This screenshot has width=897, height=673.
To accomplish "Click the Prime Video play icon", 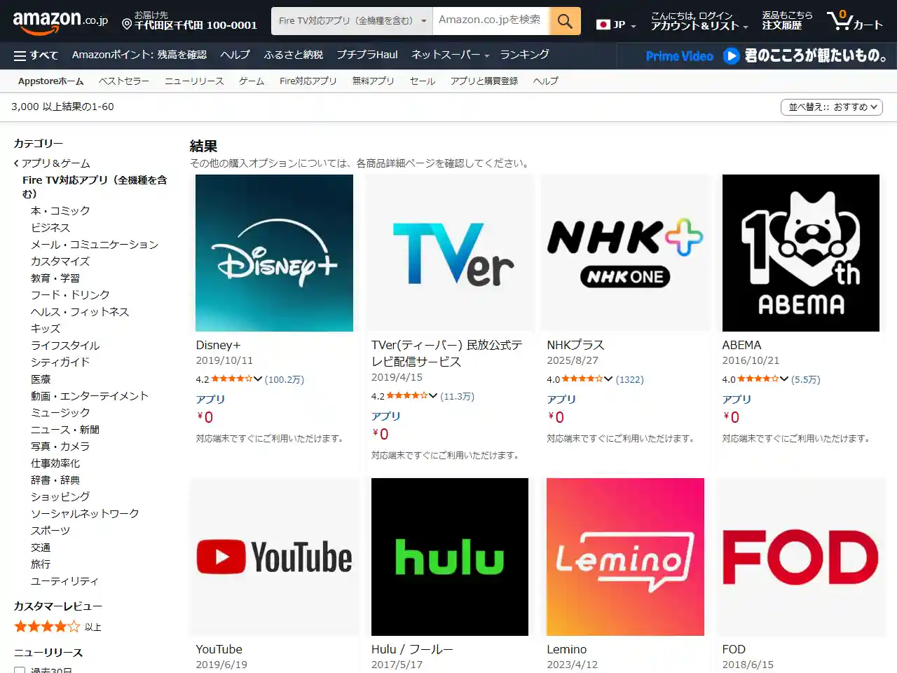I will [731, 55].
